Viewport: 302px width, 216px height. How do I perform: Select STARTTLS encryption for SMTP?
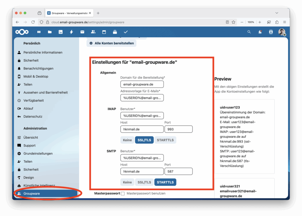coord(165,182)
